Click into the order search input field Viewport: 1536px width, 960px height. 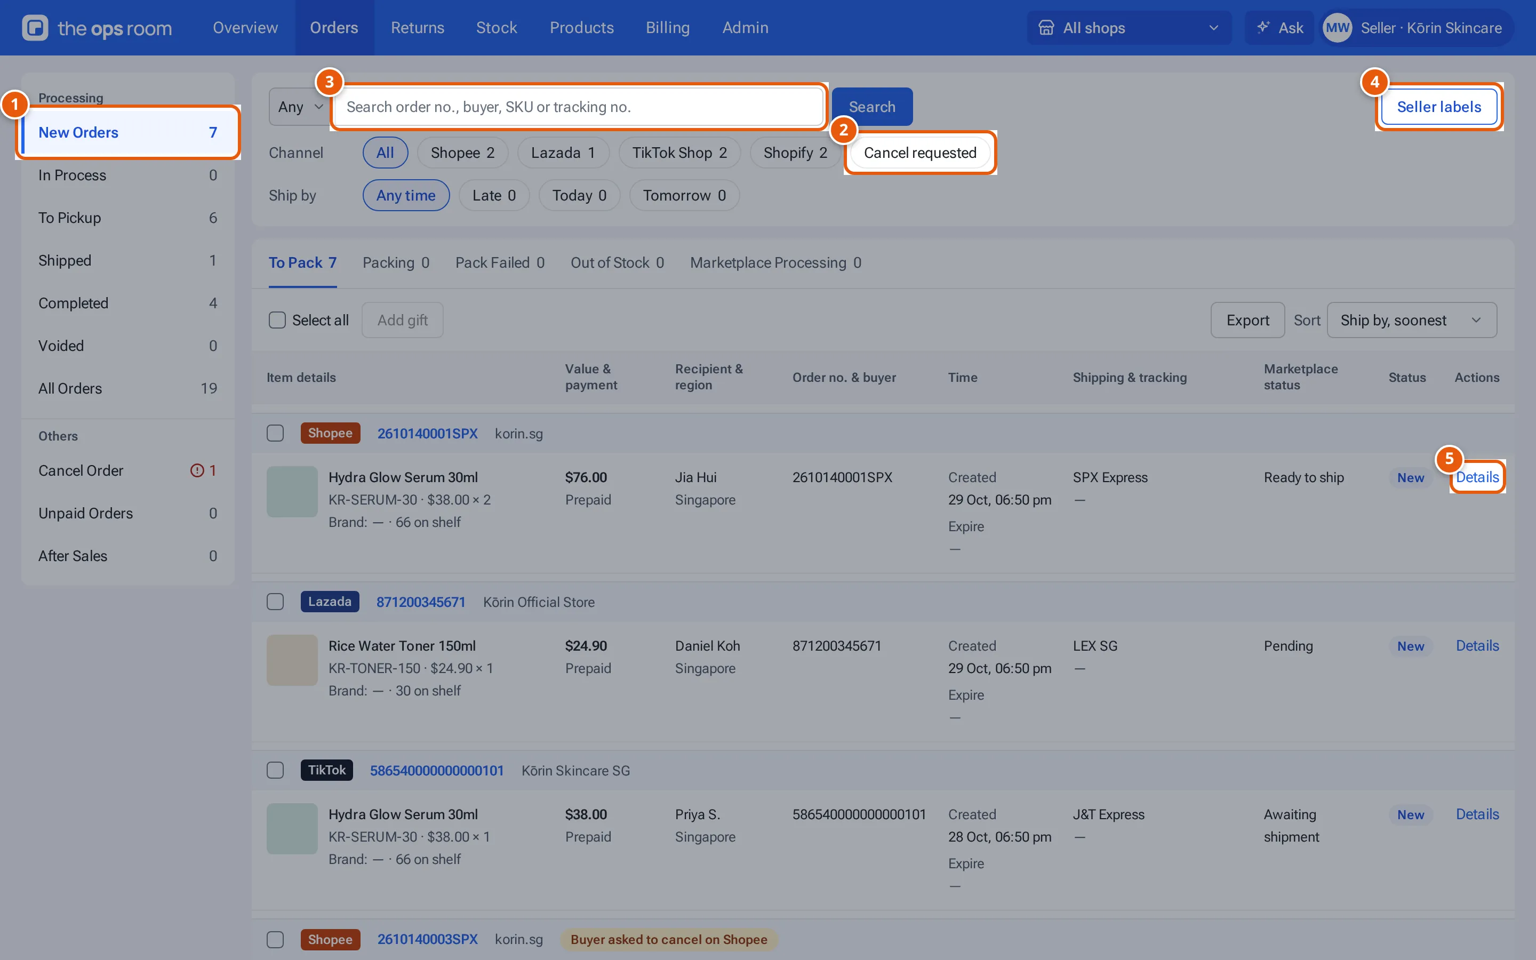[x=578, y=107]
